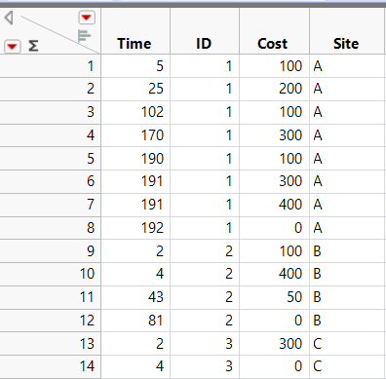Click Cost cell with value 50
The width and height of the screenshot is (386, 379).
pos(275,297)
